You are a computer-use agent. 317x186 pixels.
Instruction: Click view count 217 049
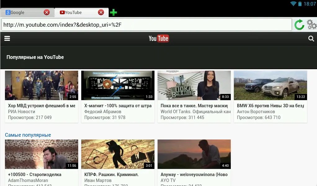tap(30, 117)
